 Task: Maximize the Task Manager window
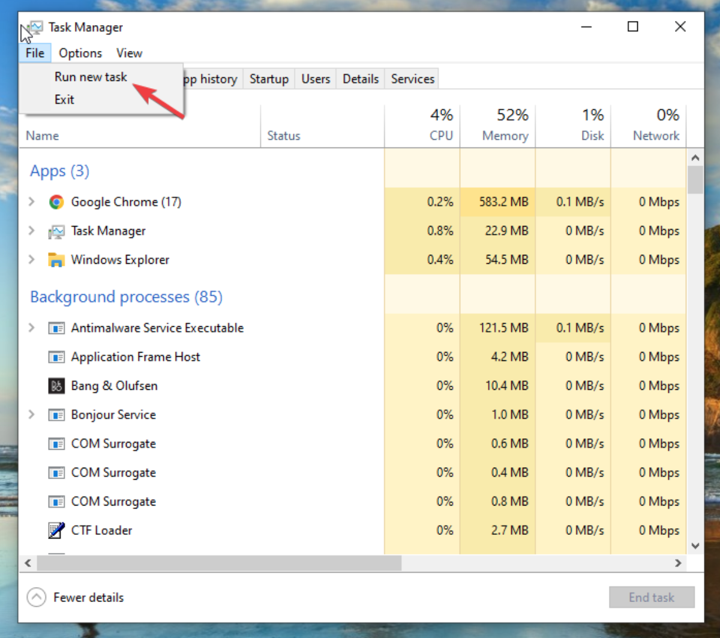tap(632, 26)
